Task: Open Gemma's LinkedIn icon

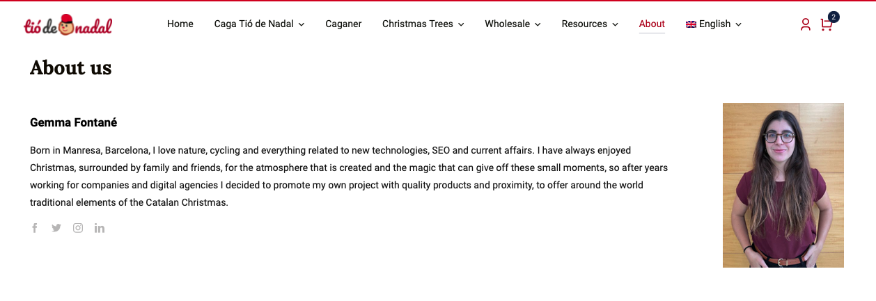Action: point(100,228)
